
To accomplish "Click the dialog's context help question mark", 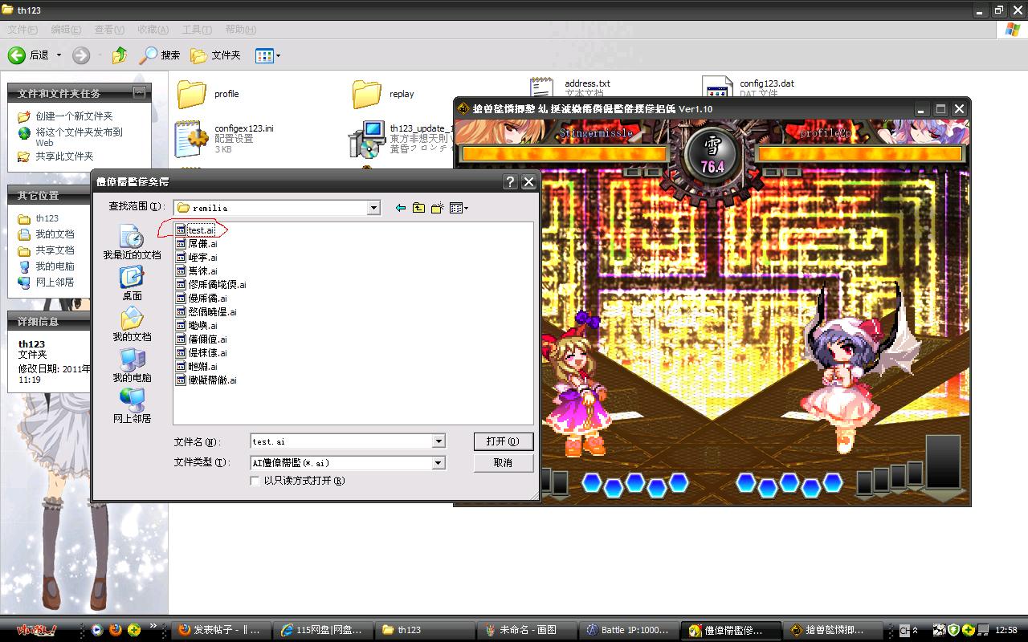I will pyautogui.click(x=510, y=182).
